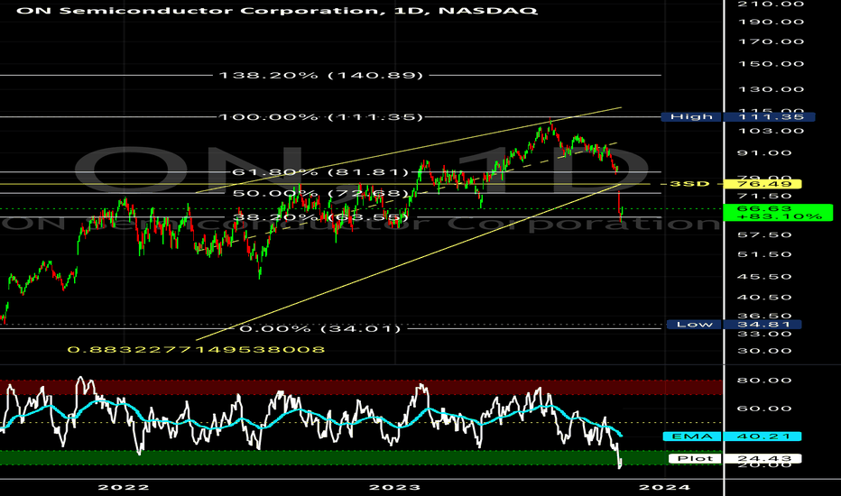This screenshot has height=496, width=841.
Task: Click the 40.50 price scale label
Action: point(764,297)
